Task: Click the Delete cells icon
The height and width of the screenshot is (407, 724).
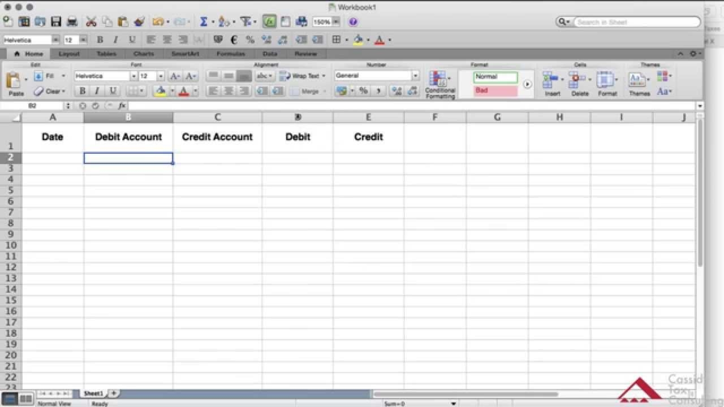Action: pyautogui.click(x=579, y=84)
